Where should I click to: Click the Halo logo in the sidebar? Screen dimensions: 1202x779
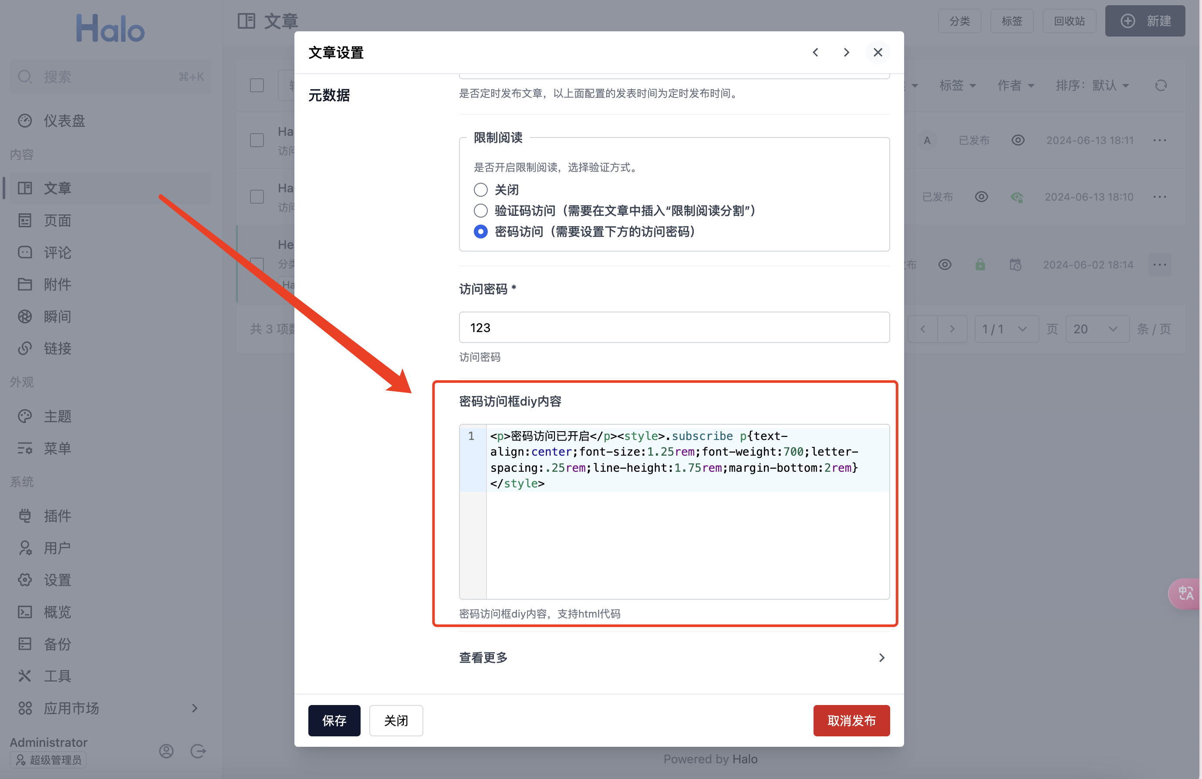[110, 28]
